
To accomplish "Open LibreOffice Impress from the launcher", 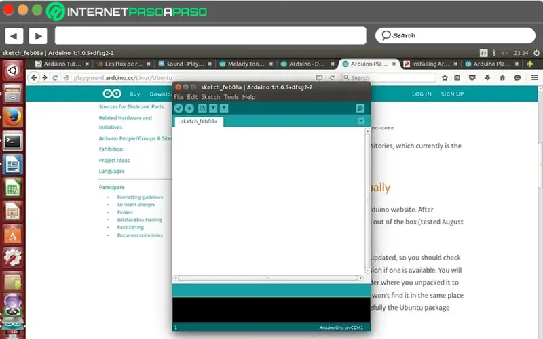I will [12, 212].
